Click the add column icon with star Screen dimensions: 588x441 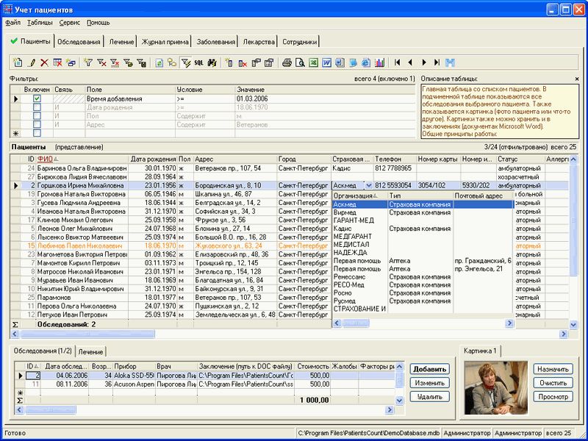click(229, 62)
